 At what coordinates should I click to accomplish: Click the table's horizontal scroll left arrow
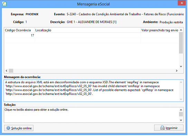coord(7,71)
